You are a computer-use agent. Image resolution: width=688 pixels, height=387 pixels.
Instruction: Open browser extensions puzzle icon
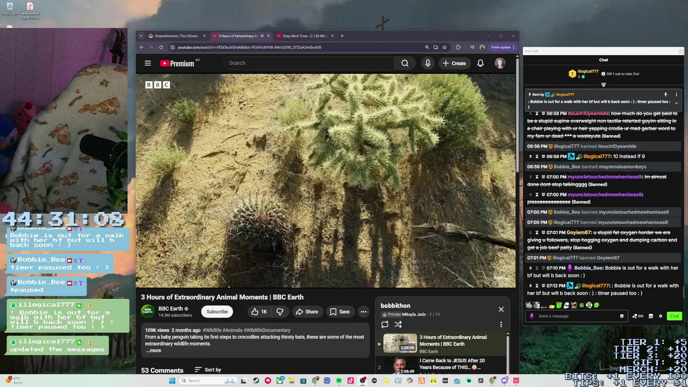pyautogui.click(x=458, y=47)
